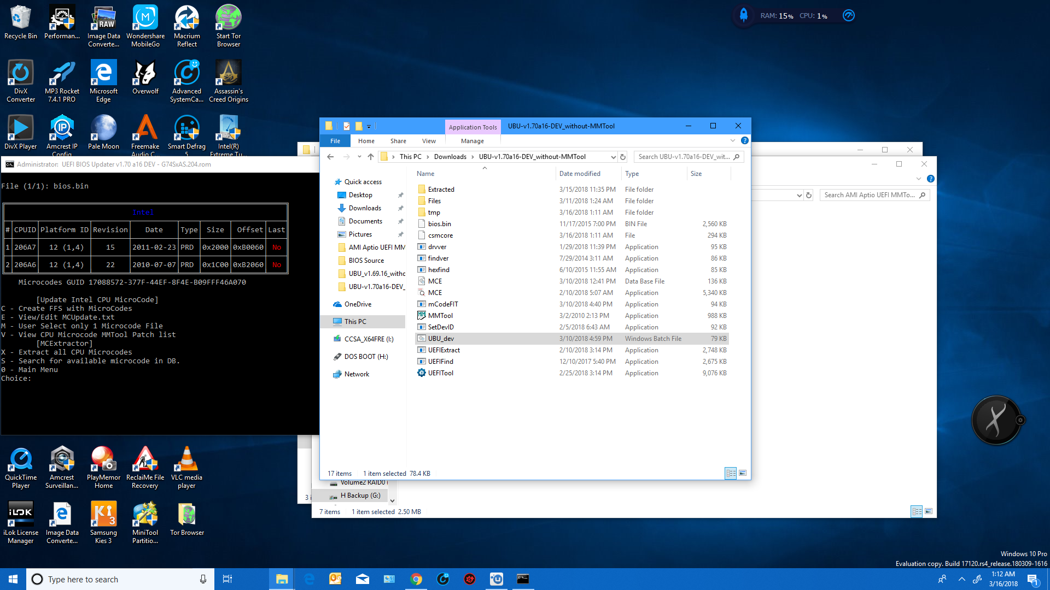
Task: Launch Start Tor Browser desktop icon
Action: click(229, 26)
